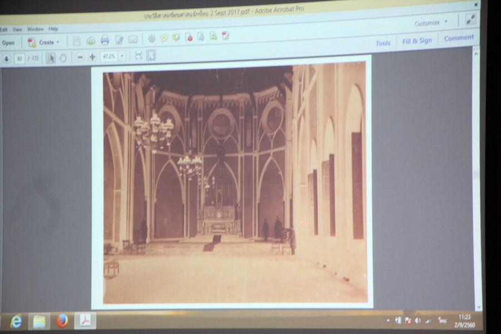Click the zoom value field 47.2%
Image resolution: width=501 pixels, height=334 pixels.
click(x=109, y=57)
